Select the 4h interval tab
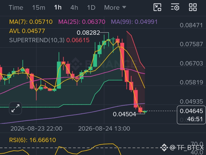The width and height of the screenshot is (206, 155). (x=74, y=7)
